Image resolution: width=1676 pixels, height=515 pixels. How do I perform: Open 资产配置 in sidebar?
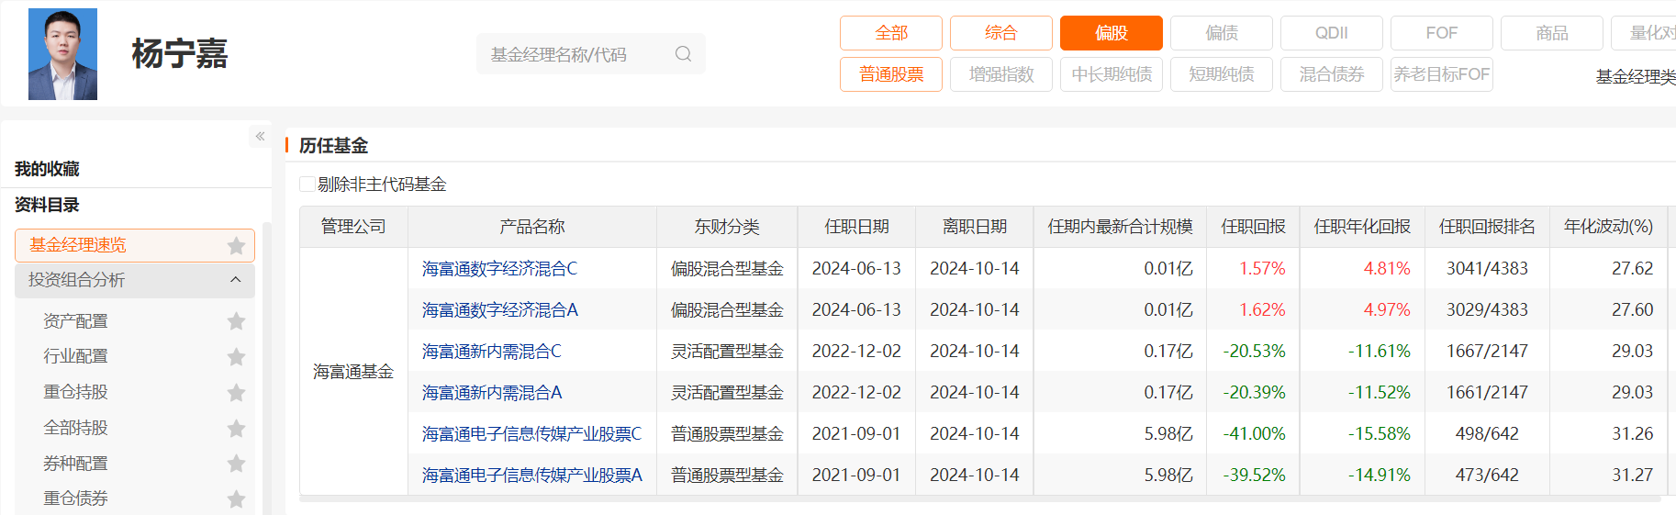(75, 321)
